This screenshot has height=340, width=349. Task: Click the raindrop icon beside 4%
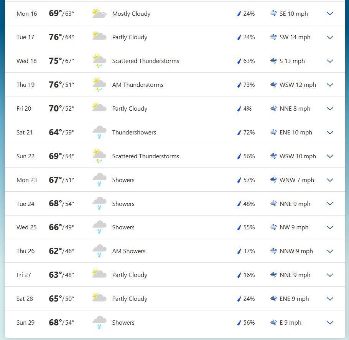coord(239,109)
